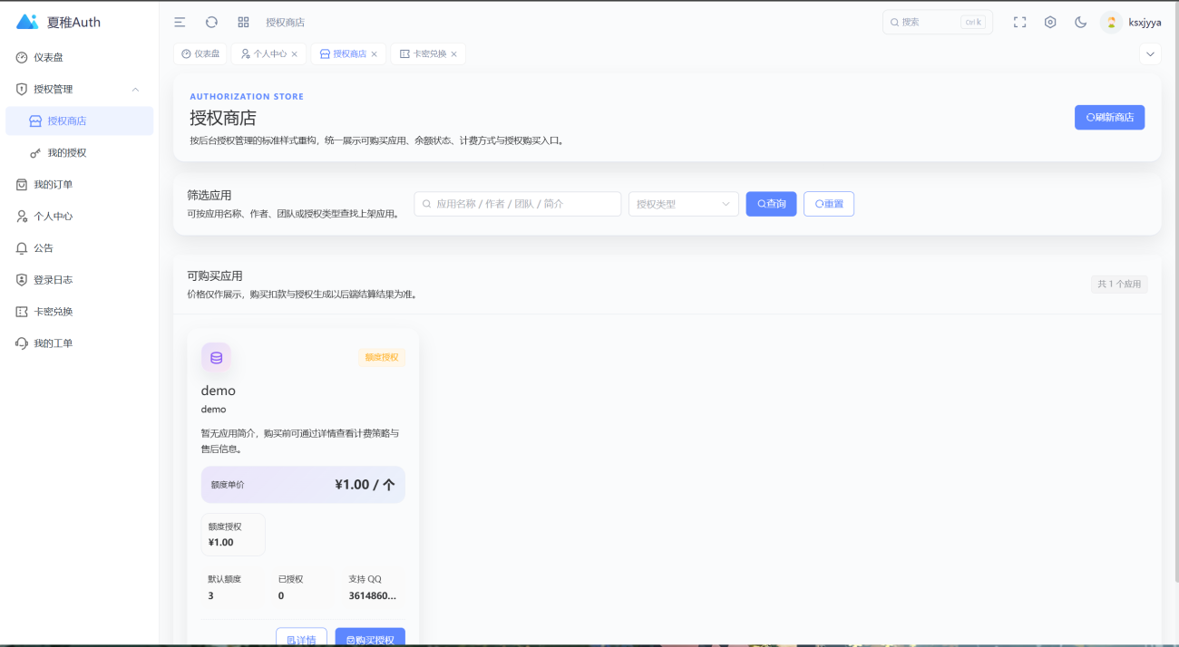Click the 授权商店 breadcrumb in top bar
Screen dimensions: 1179x647
[x=285, y=23]
